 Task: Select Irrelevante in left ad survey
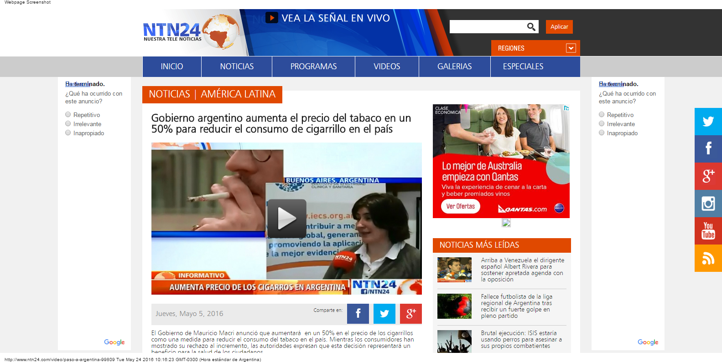[x=68, y=124]
